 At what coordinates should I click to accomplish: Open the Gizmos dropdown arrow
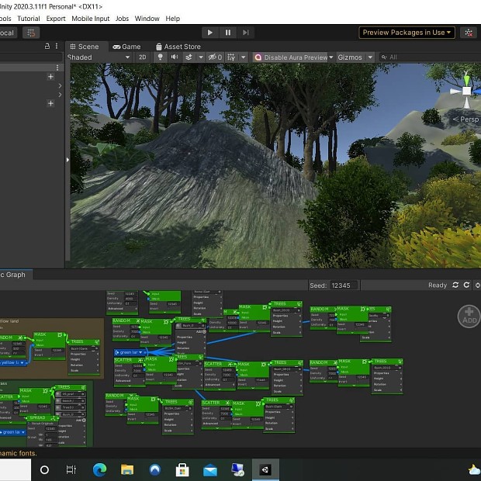370,57
